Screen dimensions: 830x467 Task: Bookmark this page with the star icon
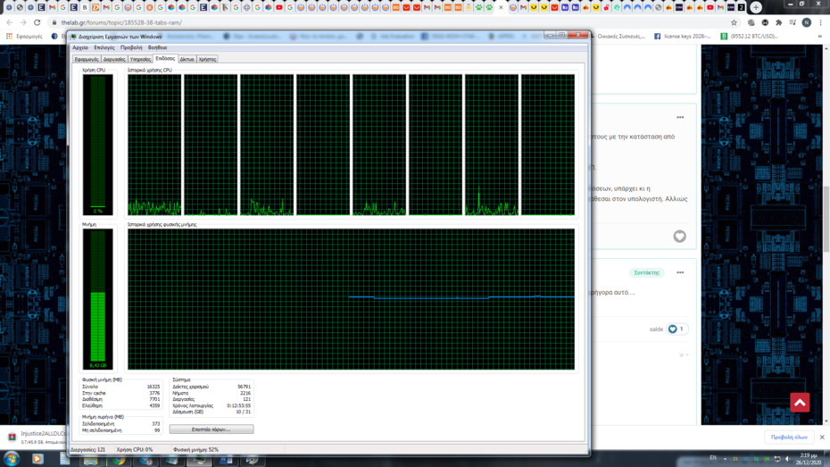(x=734, y=22)
